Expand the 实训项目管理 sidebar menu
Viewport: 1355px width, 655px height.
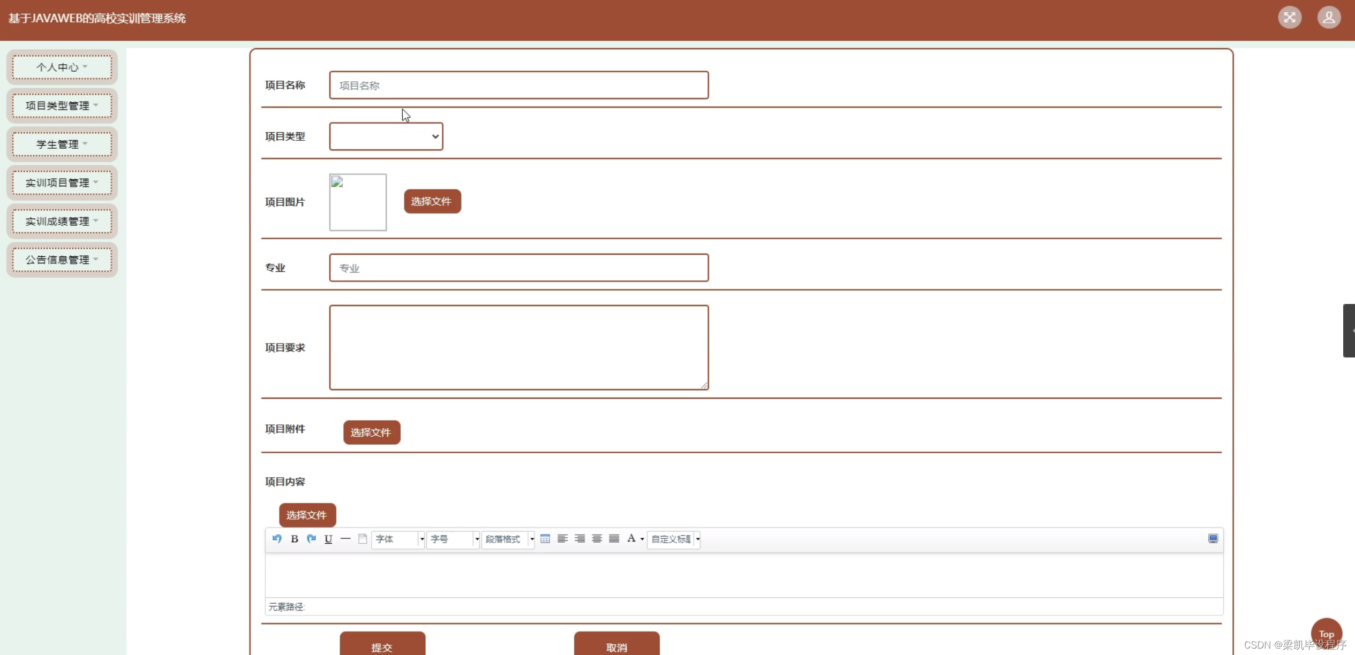pyautogui.click(x=62, y=183)
